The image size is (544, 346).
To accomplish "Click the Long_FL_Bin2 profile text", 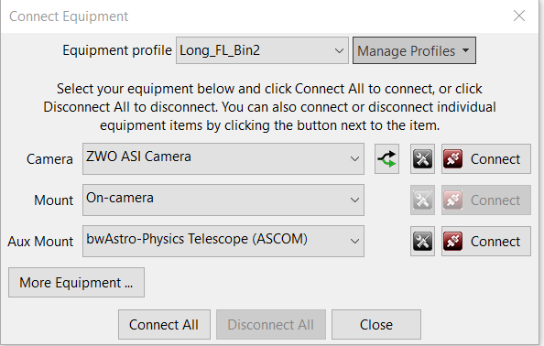I will 220,50.
